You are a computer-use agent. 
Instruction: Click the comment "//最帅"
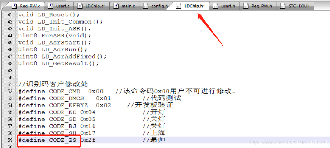coord(154,140)
